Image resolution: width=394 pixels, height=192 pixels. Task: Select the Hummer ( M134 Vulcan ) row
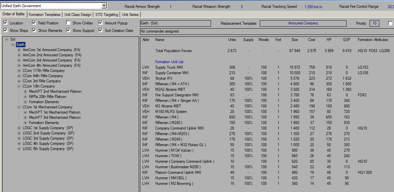pos(267,150)
